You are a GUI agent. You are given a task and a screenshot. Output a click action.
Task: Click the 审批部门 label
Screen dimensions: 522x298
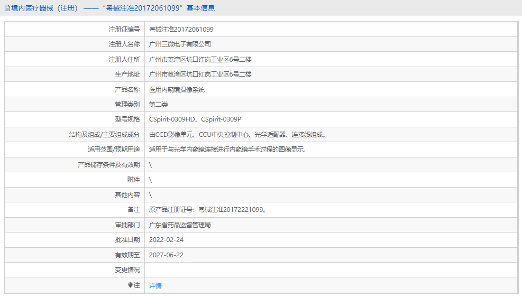[127, 225]
